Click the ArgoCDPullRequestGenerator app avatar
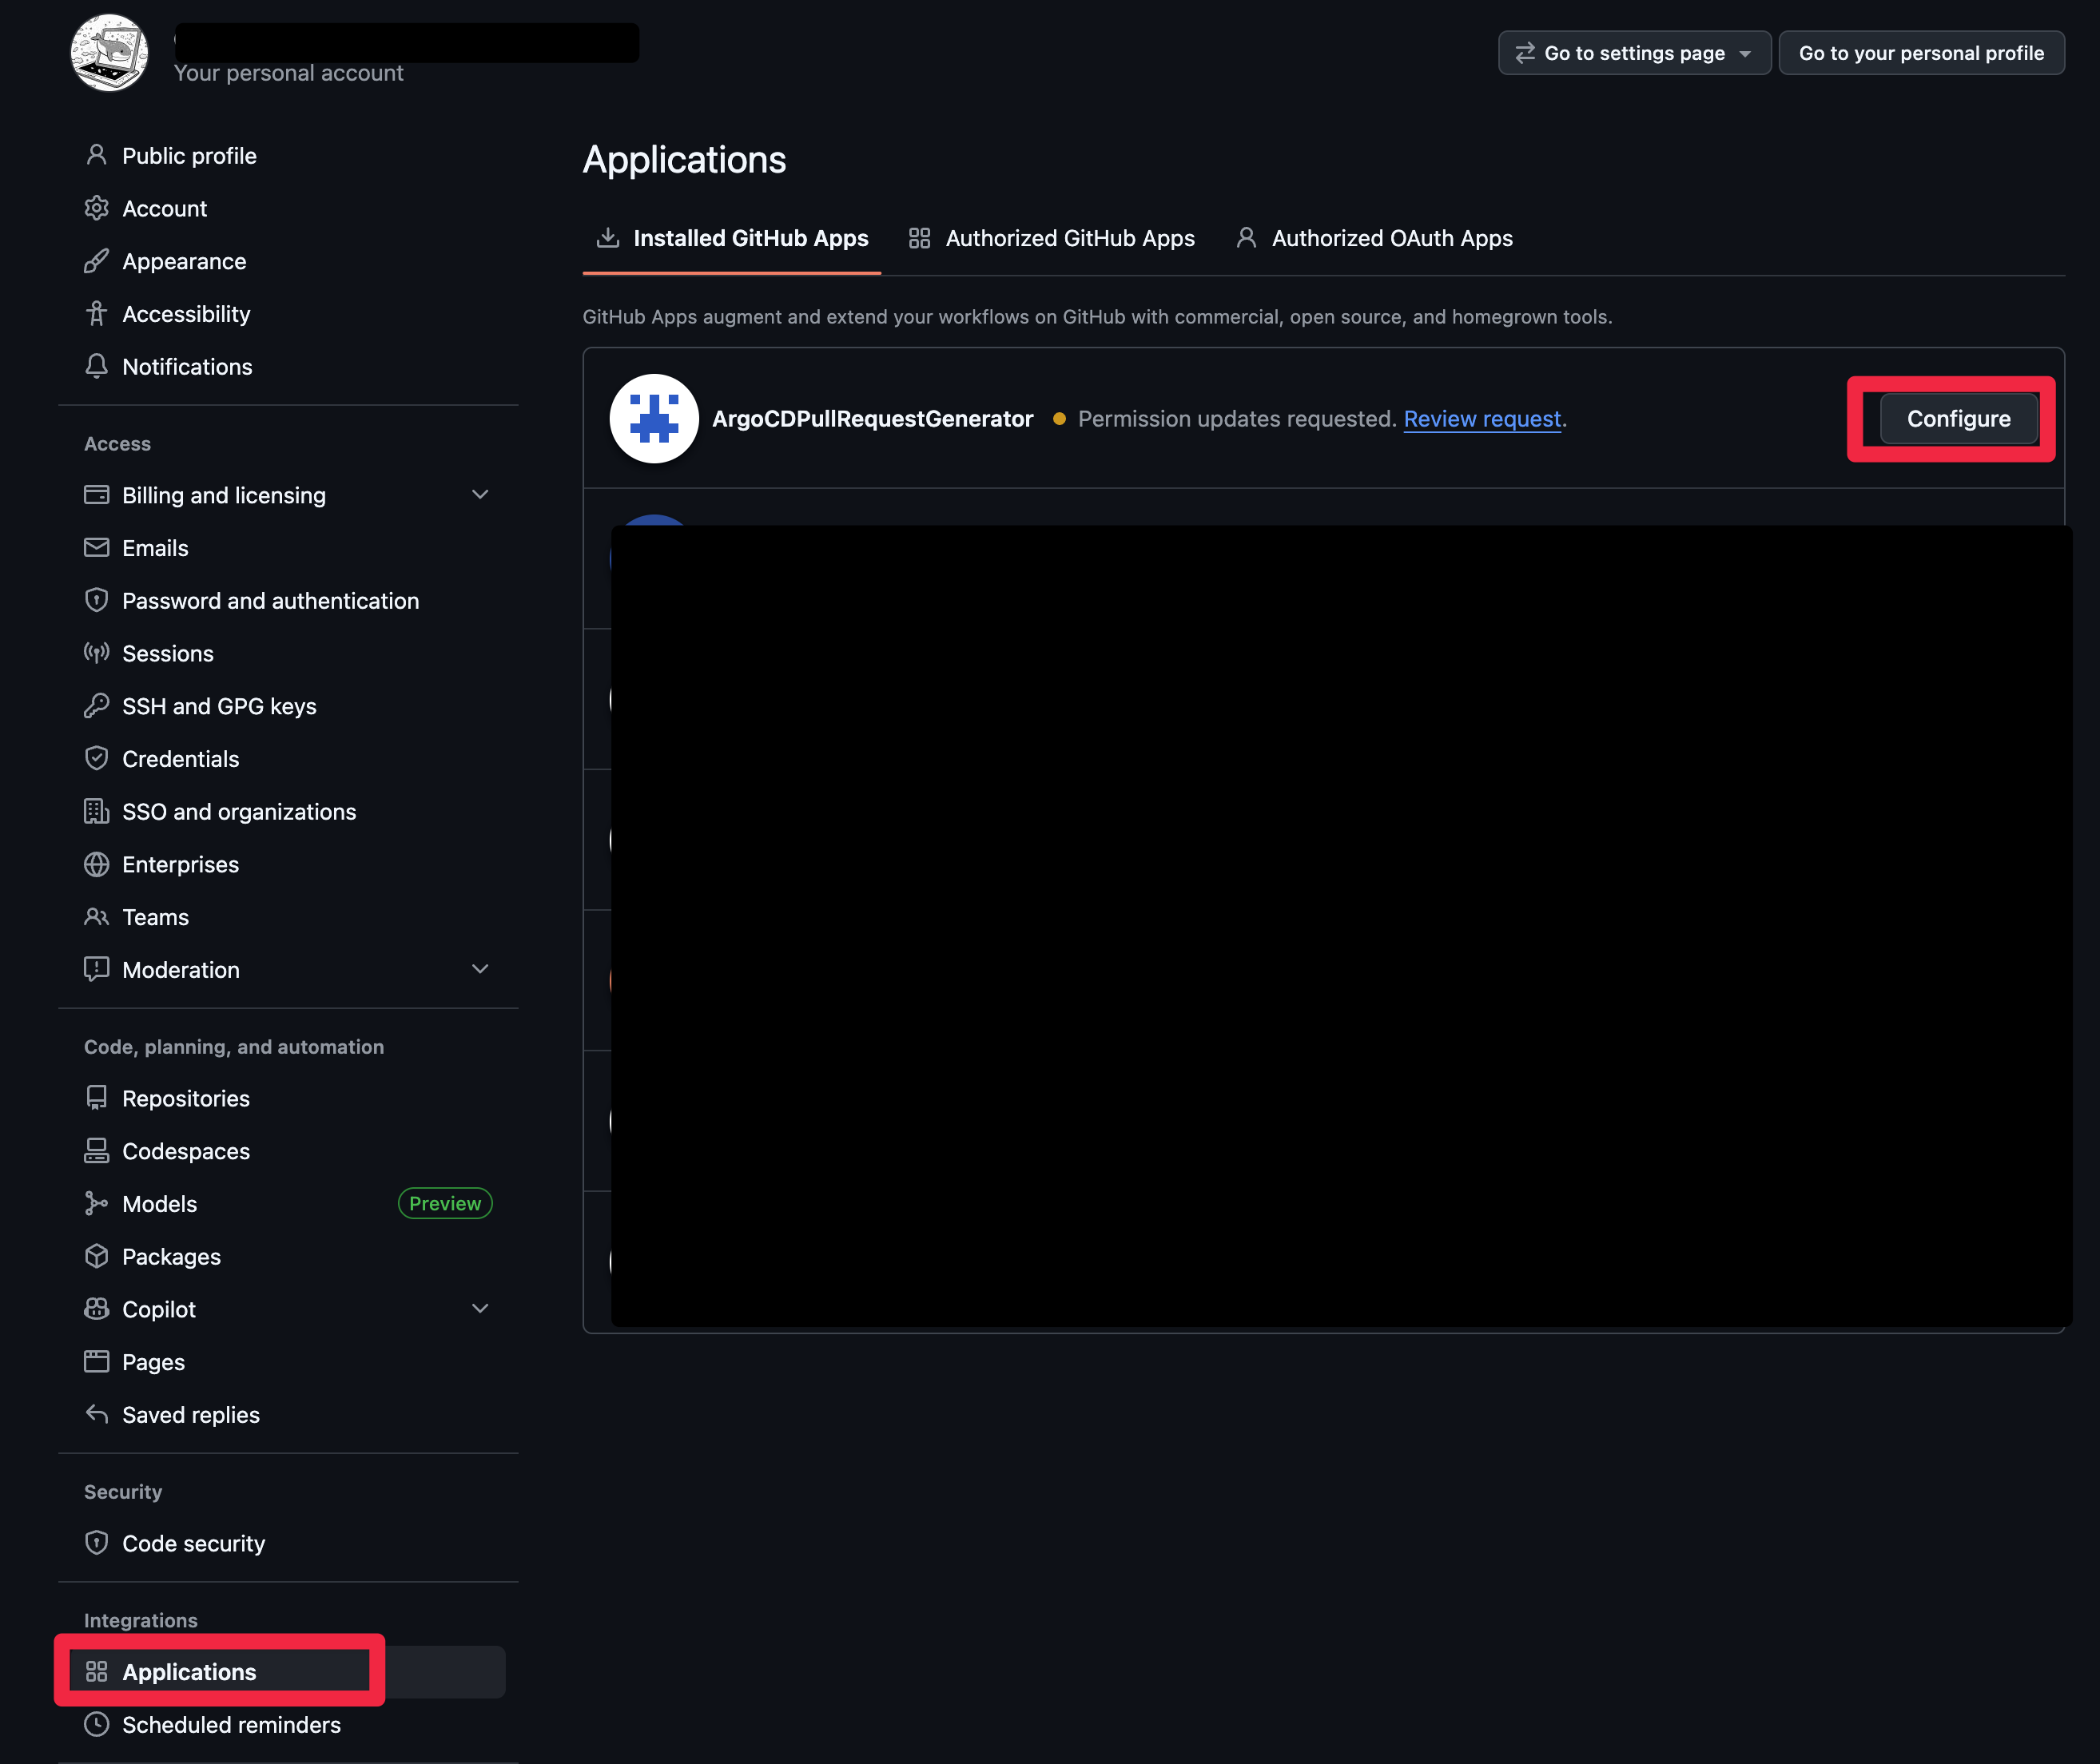This screenshot has height=1764, width=2100. 654,418
